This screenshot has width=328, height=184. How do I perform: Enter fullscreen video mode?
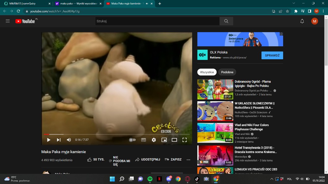point(184,140)
